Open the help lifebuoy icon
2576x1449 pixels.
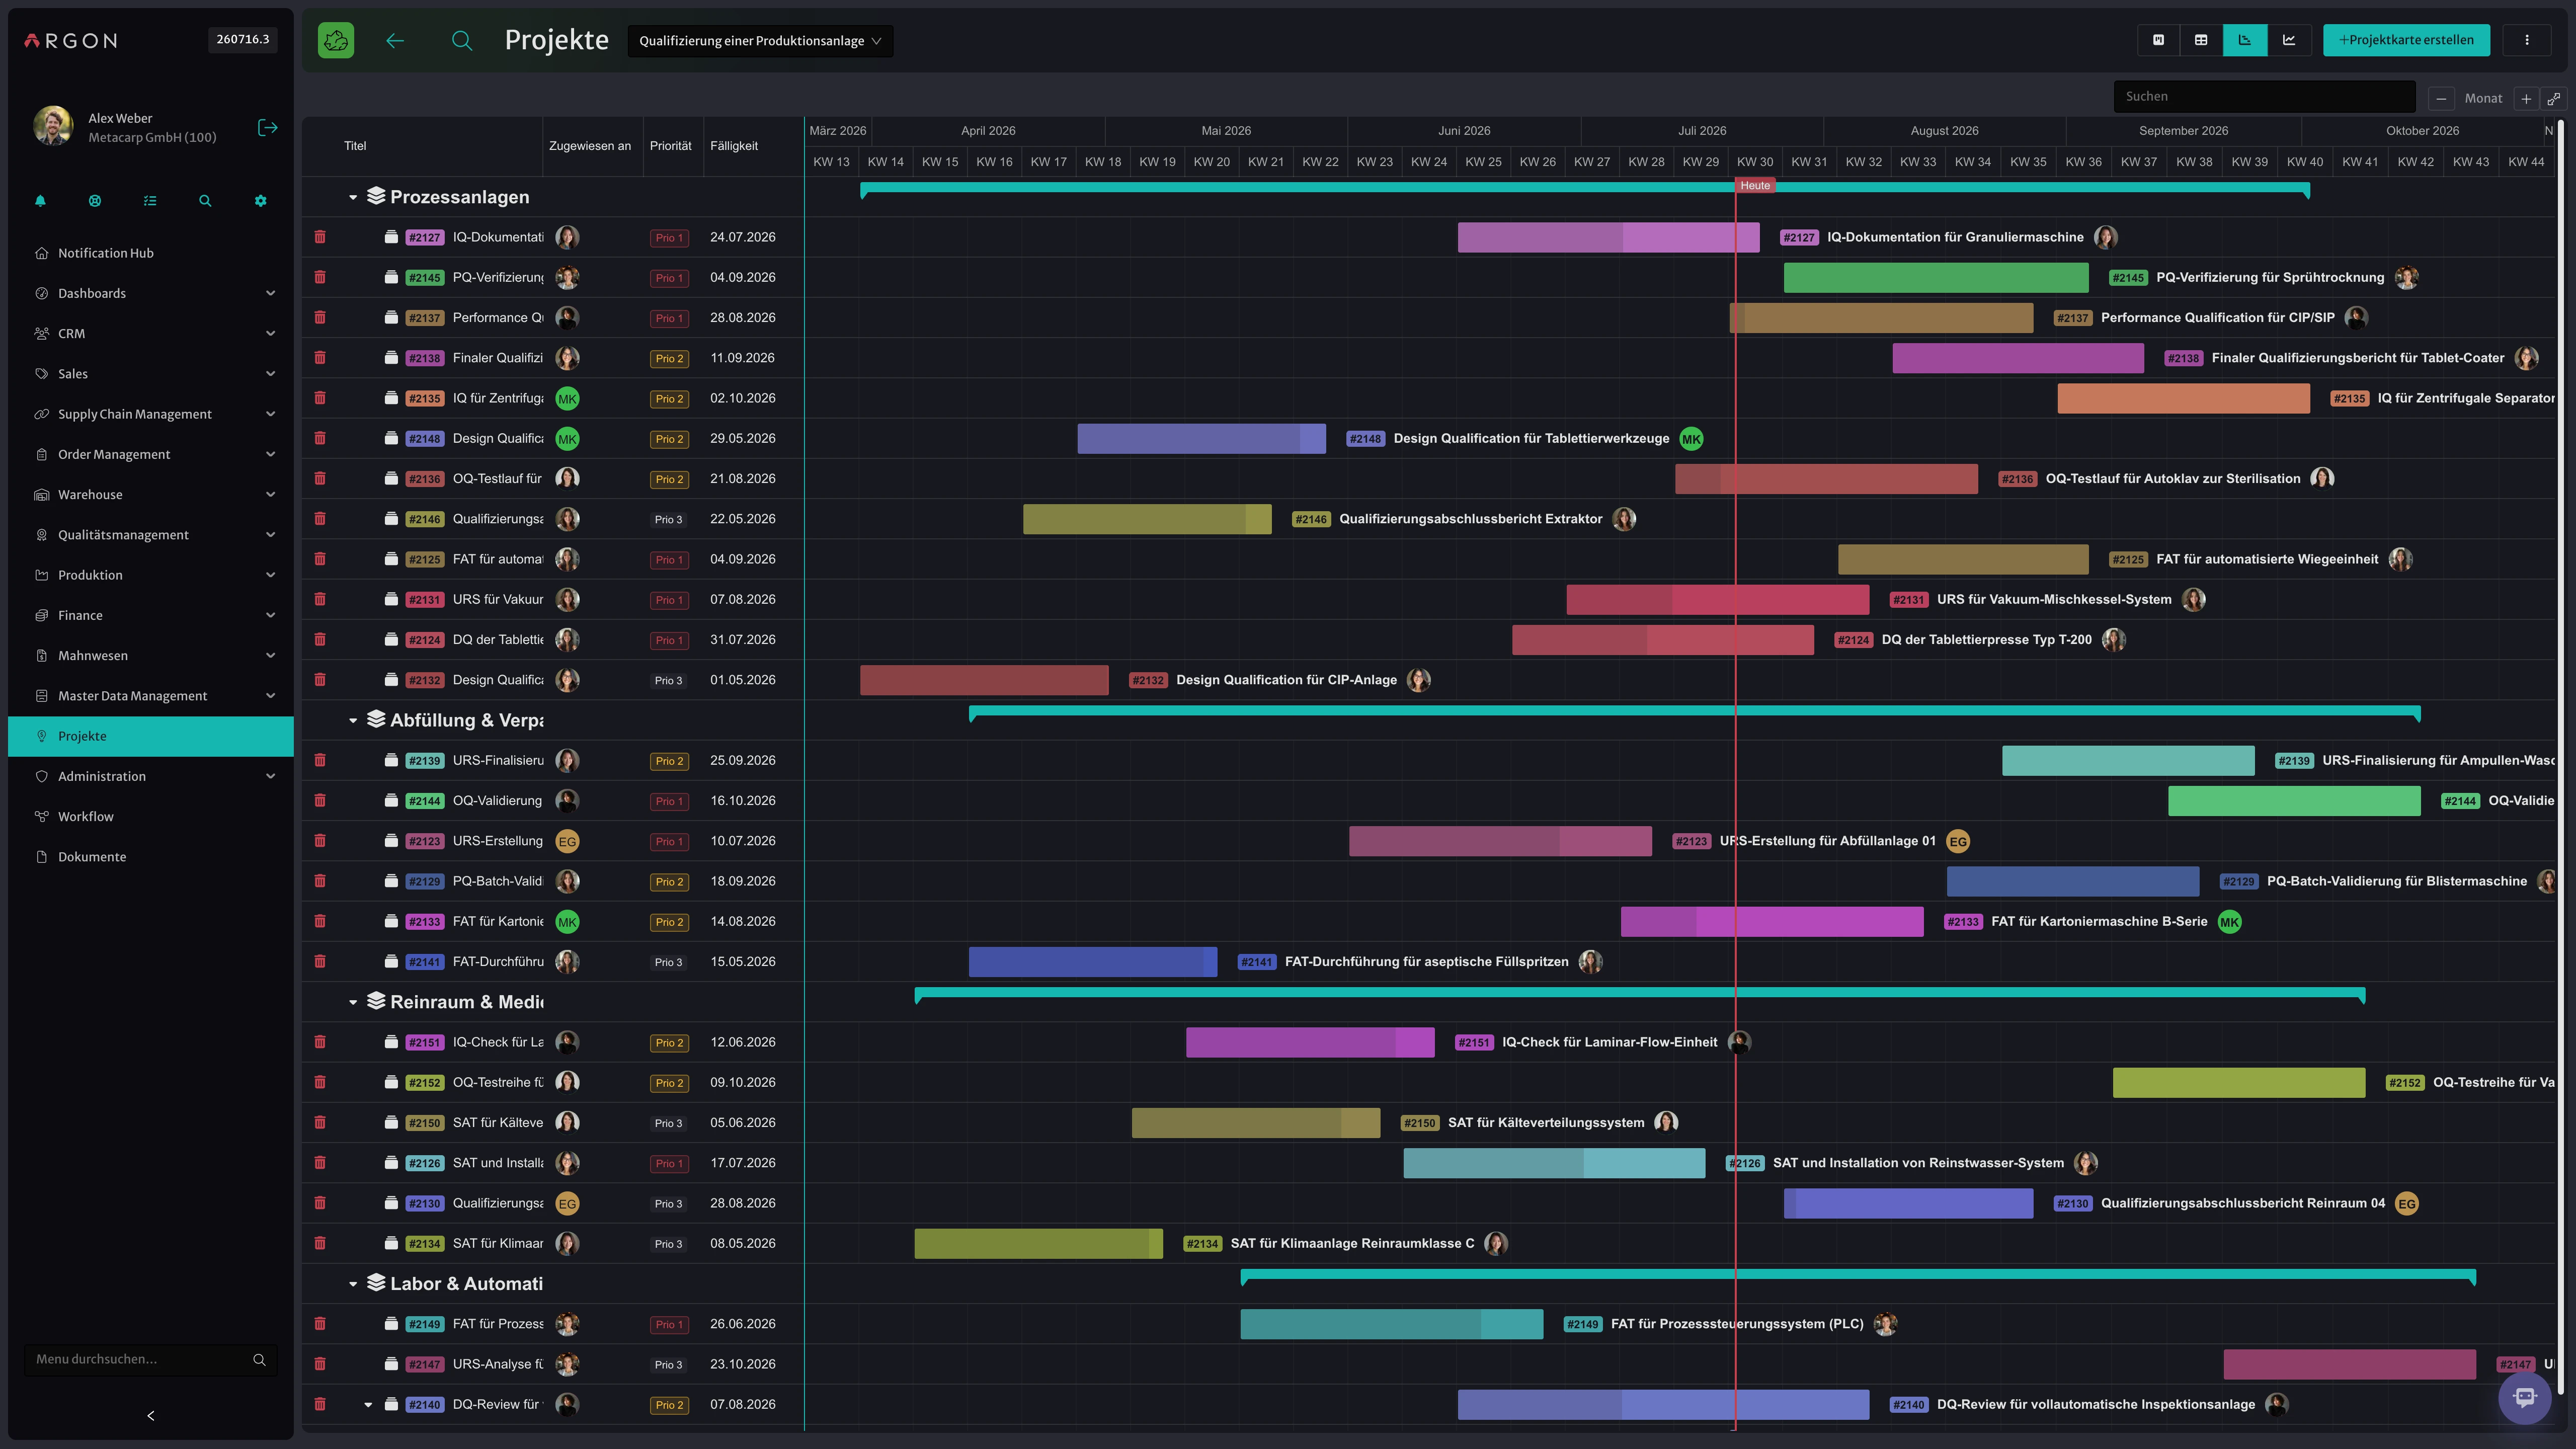(95, 201)
